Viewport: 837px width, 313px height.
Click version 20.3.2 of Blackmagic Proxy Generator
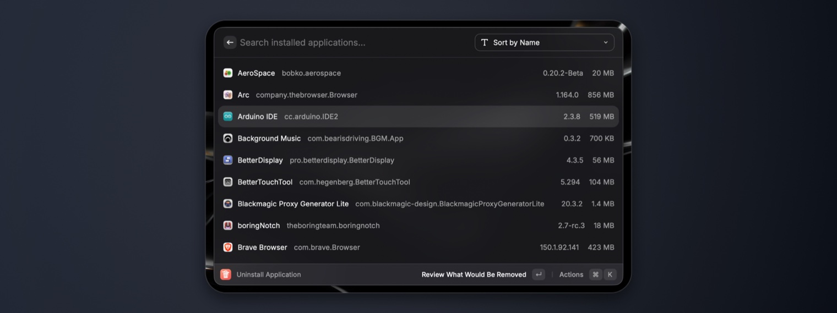pos(572,204)
